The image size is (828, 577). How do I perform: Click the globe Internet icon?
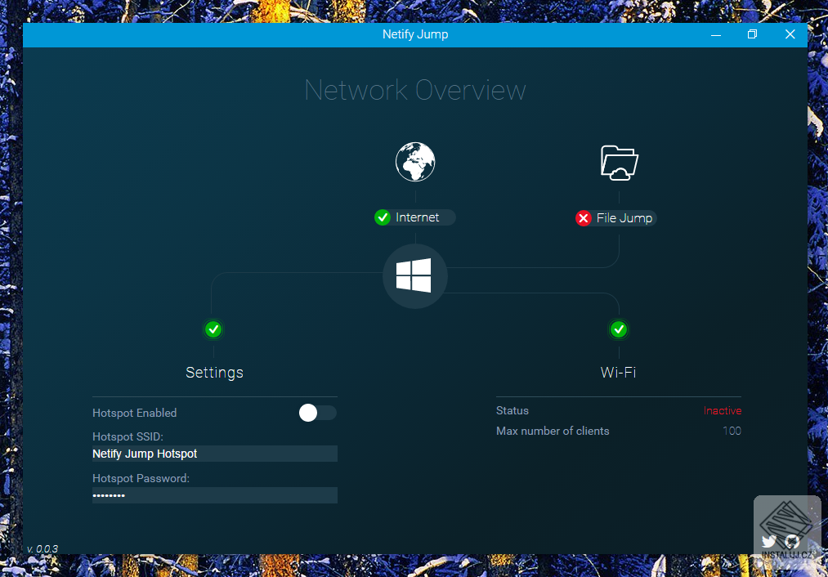tap(415, 162)
